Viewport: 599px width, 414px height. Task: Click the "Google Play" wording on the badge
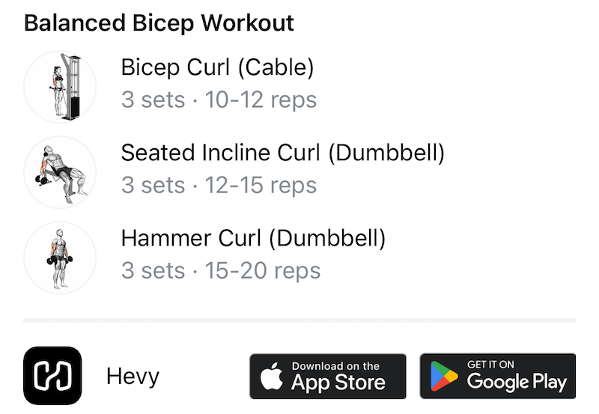[517, 382]
